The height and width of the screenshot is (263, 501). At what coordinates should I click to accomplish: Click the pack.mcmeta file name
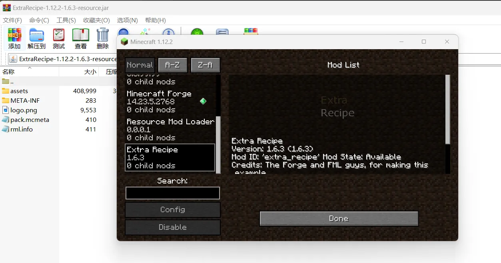pos(30,120)
